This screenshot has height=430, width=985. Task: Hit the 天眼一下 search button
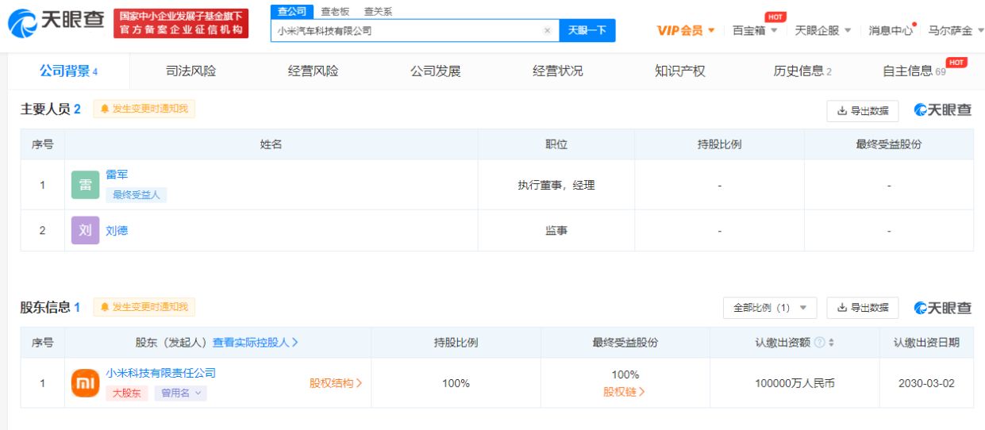(587, 30)
